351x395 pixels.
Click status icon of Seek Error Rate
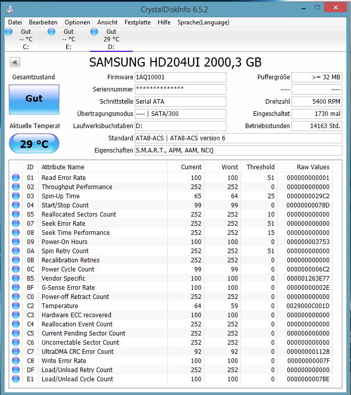coord(16,224)
